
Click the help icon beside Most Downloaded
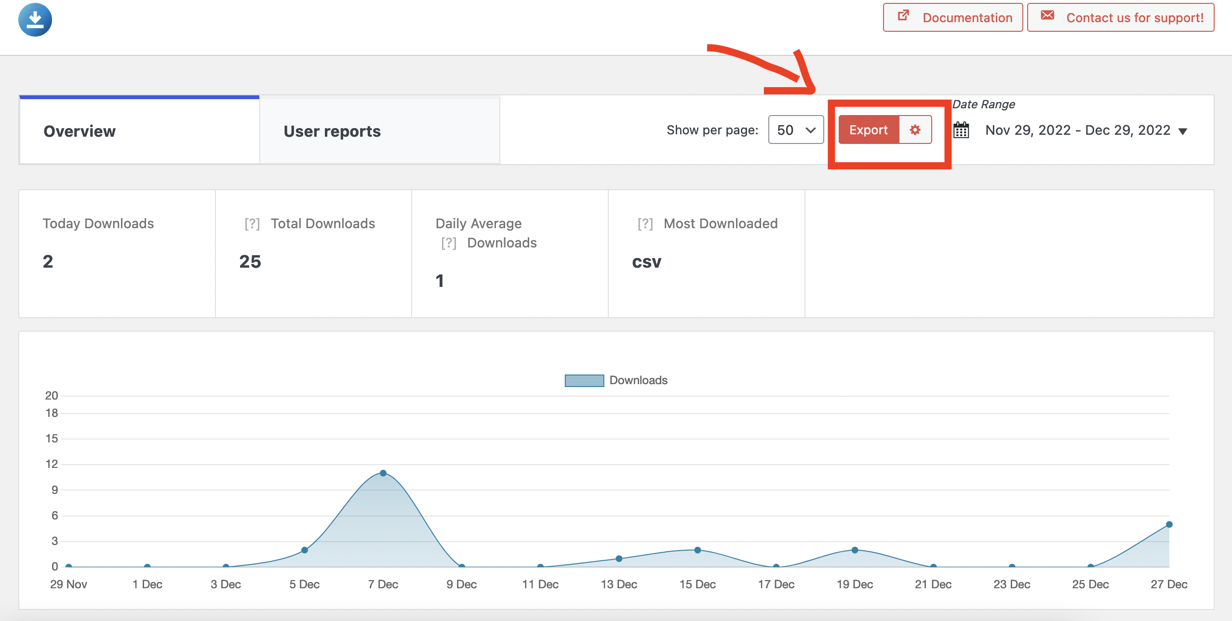pyautogui.click(x=645, y=224)
